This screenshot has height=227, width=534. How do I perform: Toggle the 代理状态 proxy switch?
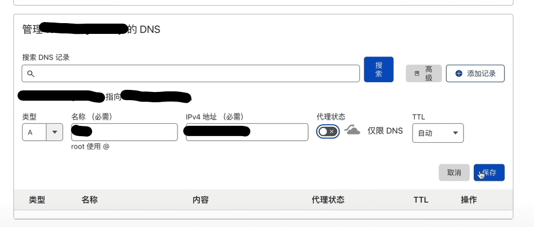coord(328,131)
